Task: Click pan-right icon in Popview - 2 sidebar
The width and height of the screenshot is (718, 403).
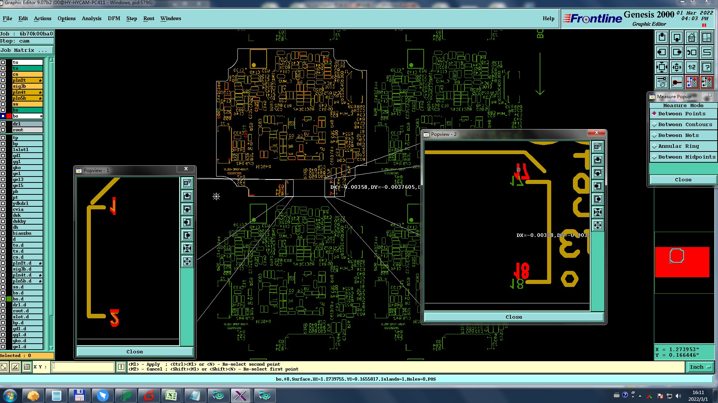Action: [x=598, y=199]
